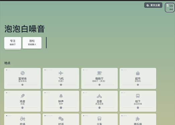Click the 收银机 subtitle text

pos(138,81)
